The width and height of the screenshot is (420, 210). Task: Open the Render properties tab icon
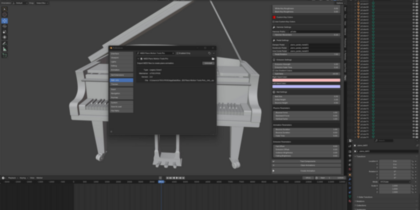pos(350,152)
